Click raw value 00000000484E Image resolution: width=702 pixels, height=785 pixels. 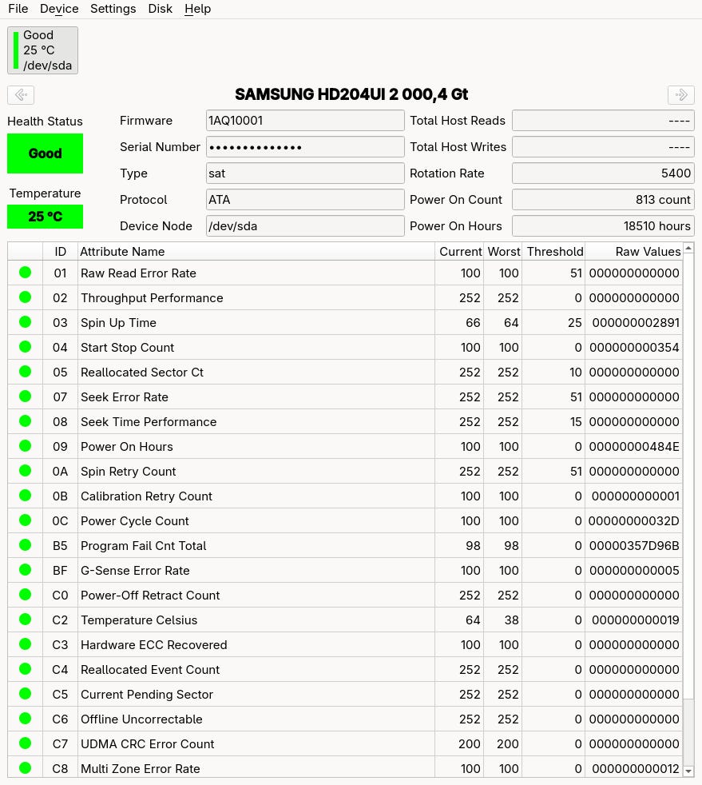(x=634, y=447)
